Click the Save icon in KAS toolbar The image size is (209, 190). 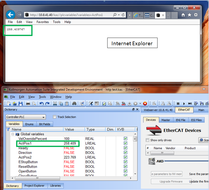click(x=21, y=104)
